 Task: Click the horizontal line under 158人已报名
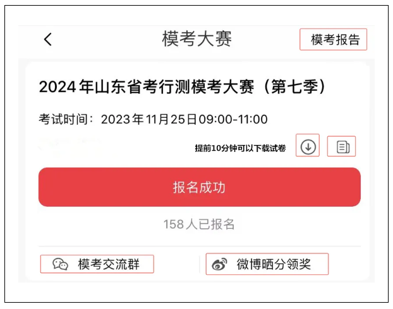tap(200, 246)
